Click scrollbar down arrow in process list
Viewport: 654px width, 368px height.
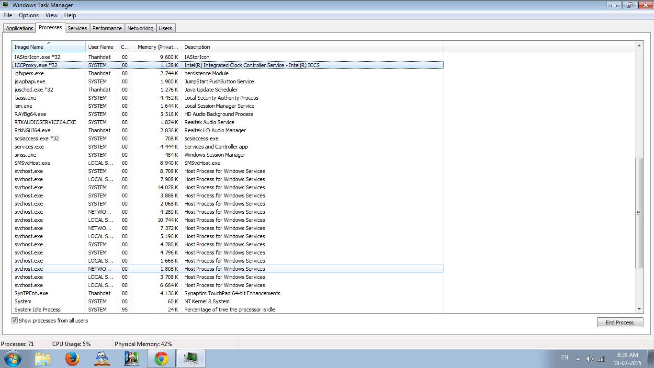tap(639, 309)
